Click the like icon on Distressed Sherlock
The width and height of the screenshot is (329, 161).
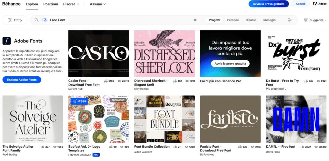coord(175,81)
